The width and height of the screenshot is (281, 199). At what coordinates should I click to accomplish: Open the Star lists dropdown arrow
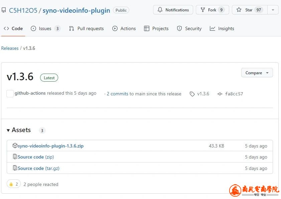coord(273,10)
